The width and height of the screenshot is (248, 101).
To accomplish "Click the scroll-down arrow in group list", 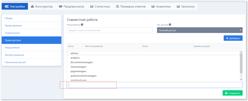I will (241, 80).
